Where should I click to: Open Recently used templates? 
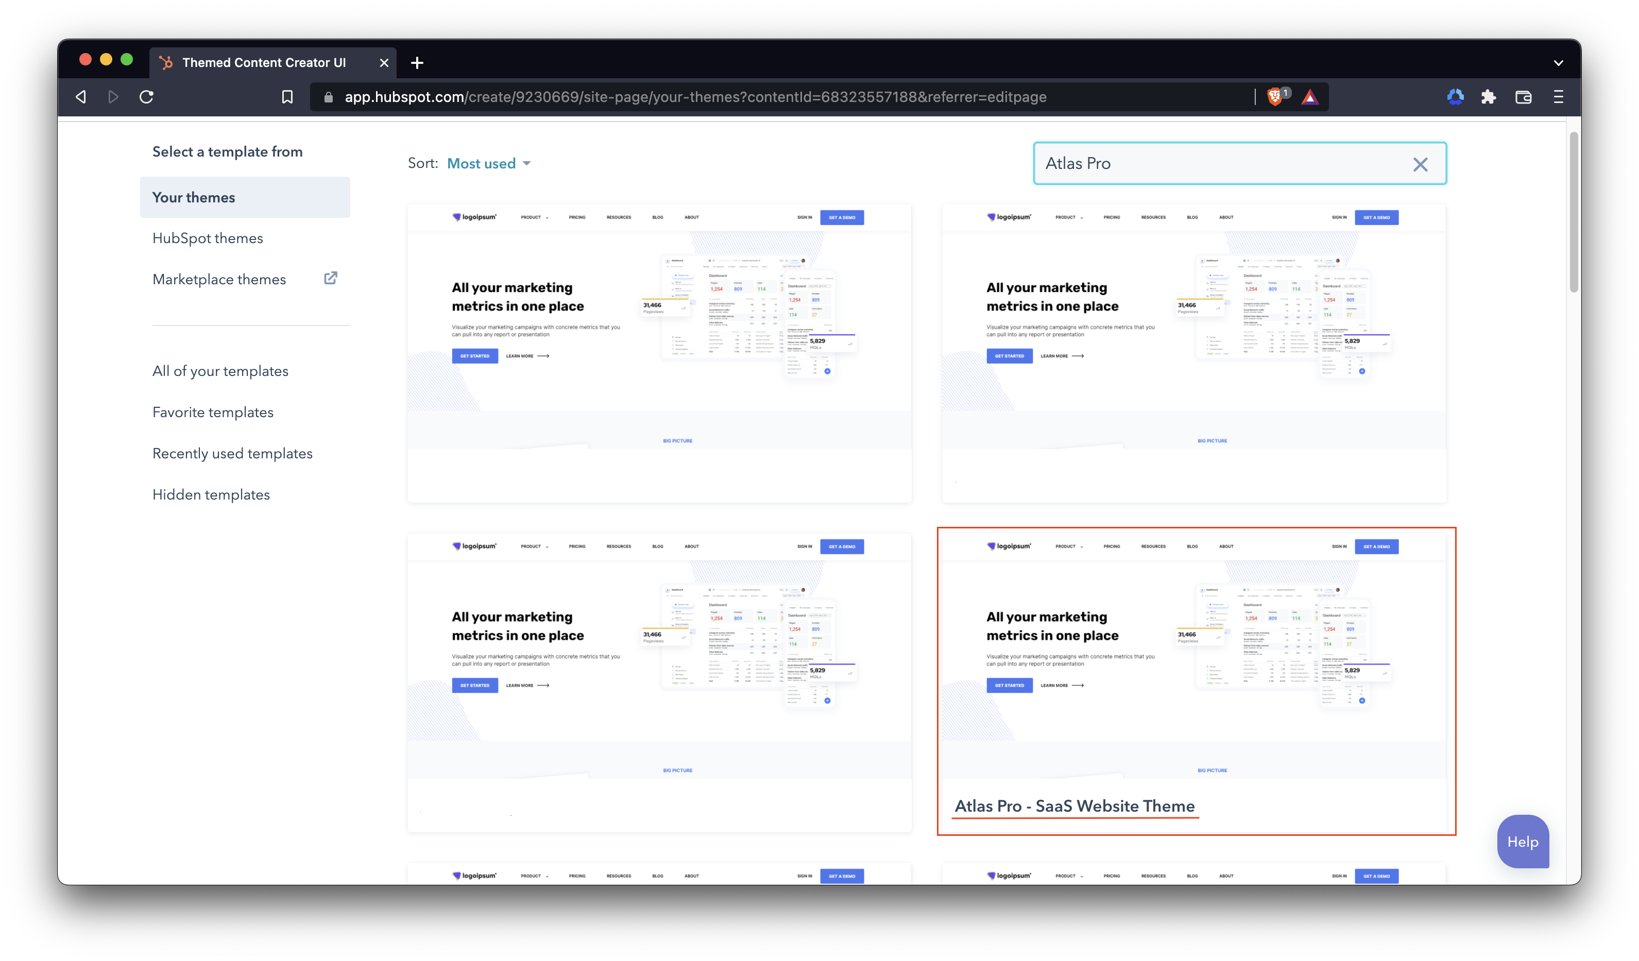[x=232, y=453]
